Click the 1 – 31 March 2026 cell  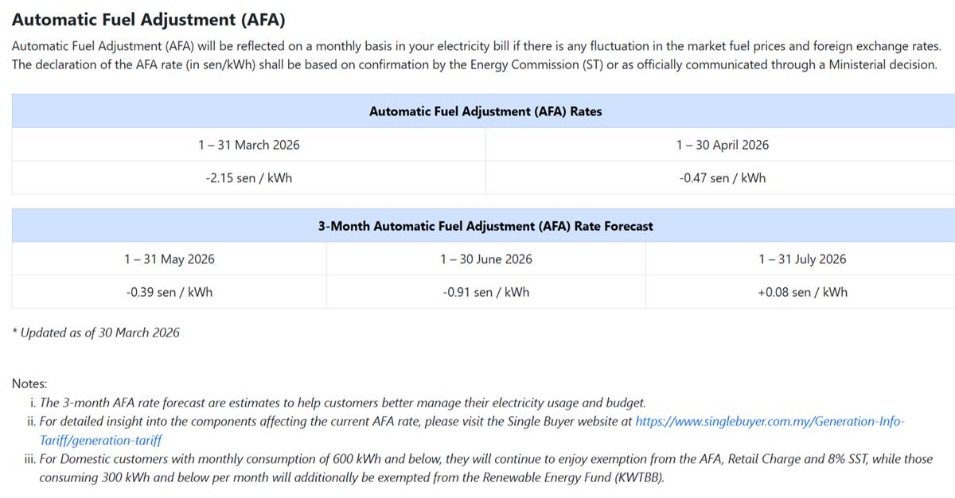coord(249,145)
